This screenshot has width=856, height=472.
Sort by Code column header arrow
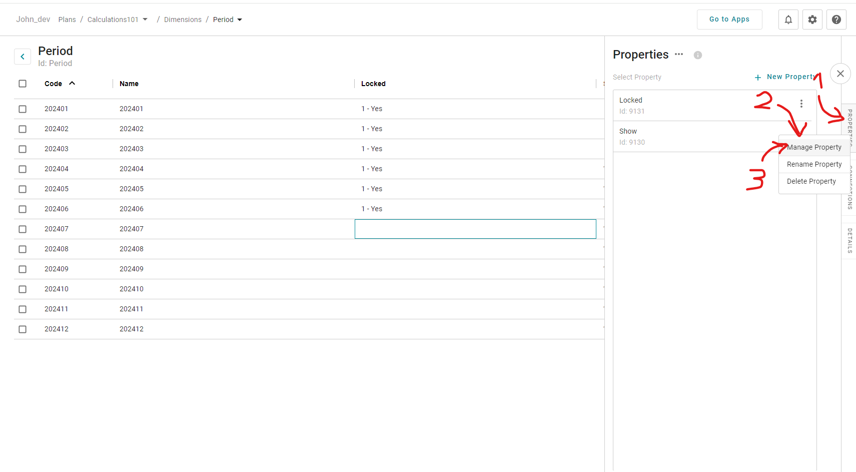tap(72, 83)
